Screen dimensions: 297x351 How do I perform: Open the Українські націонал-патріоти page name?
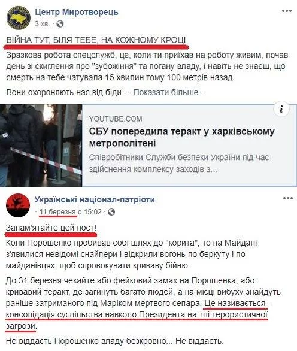[95, 199]
